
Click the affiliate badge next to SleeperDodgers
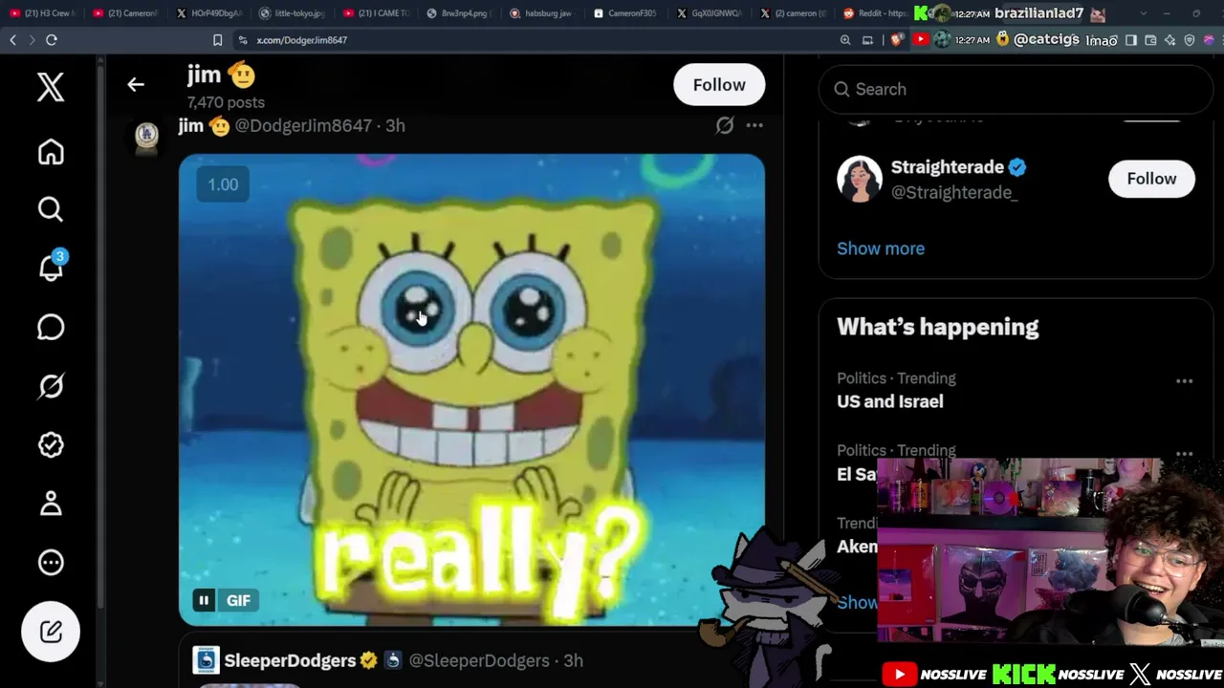tap(392, 660)
